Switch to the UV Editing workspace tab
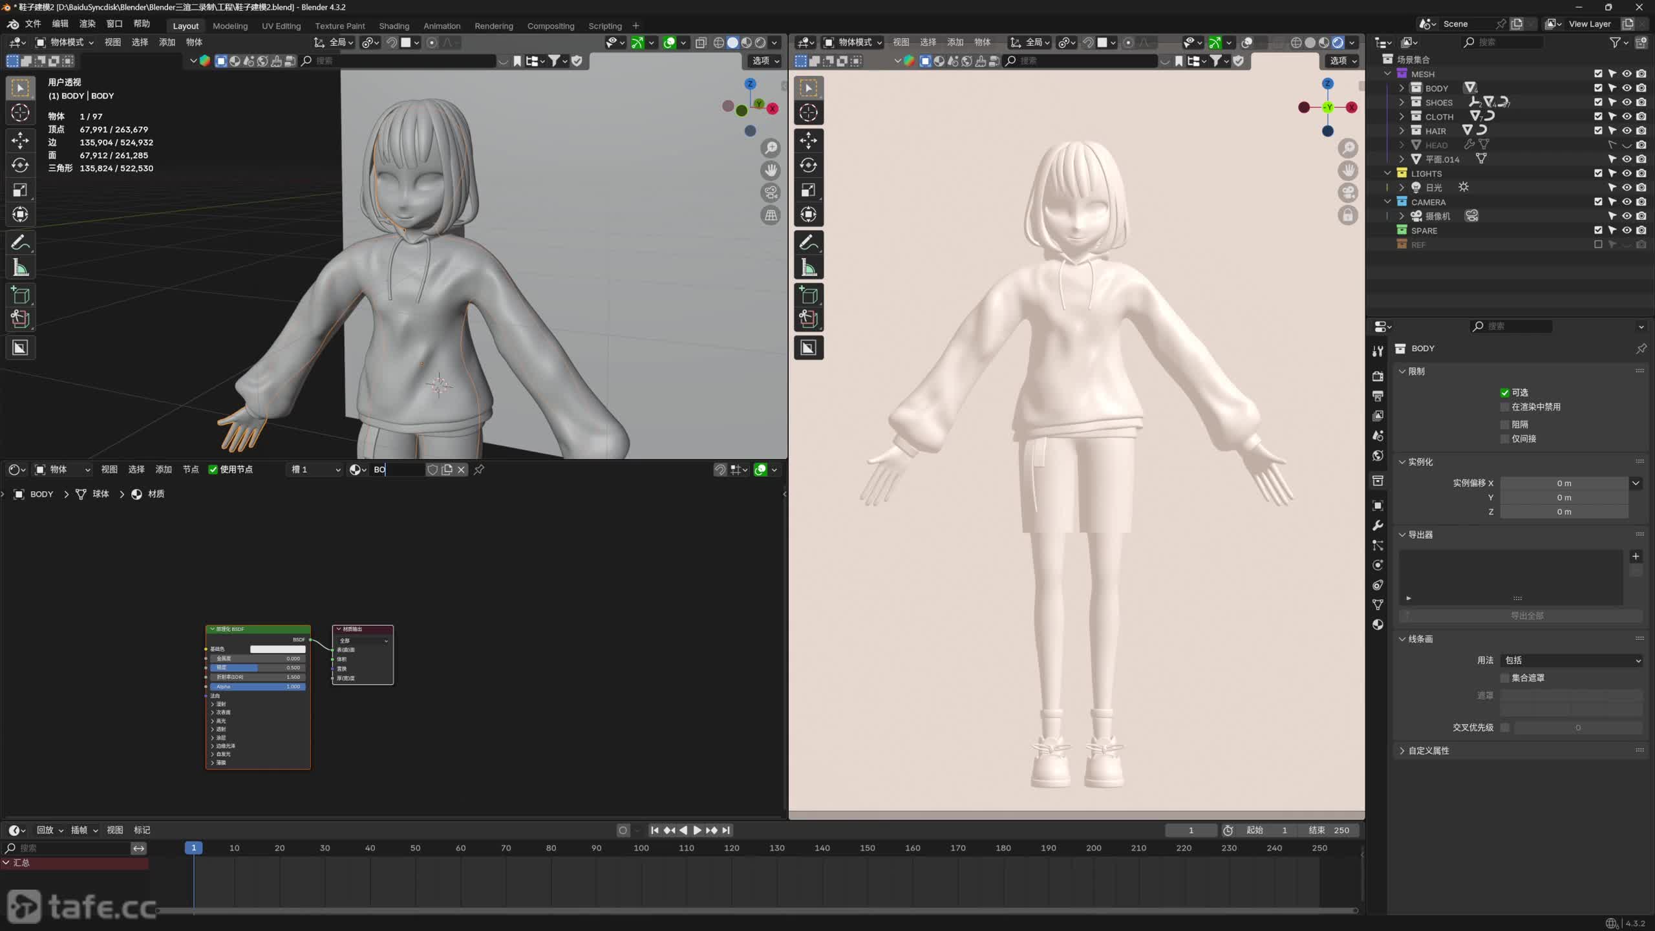This screenshot has height=931, width=1655. click(281, 27)
